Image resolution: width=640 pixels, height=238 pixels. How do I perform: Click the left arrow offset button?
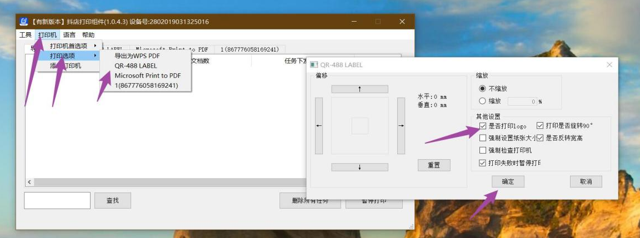(x=319, y=126)
